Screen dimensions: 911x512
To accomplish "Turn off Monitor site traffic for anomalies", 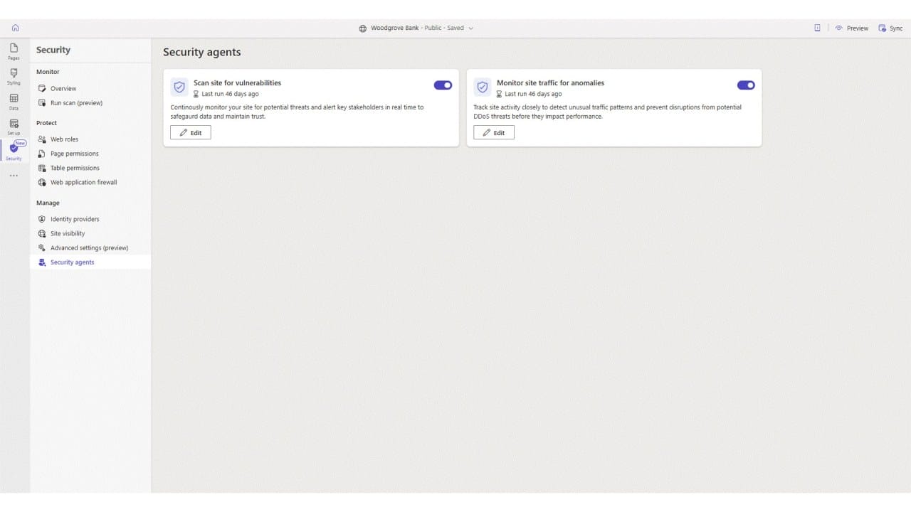I will coord(746,85).
